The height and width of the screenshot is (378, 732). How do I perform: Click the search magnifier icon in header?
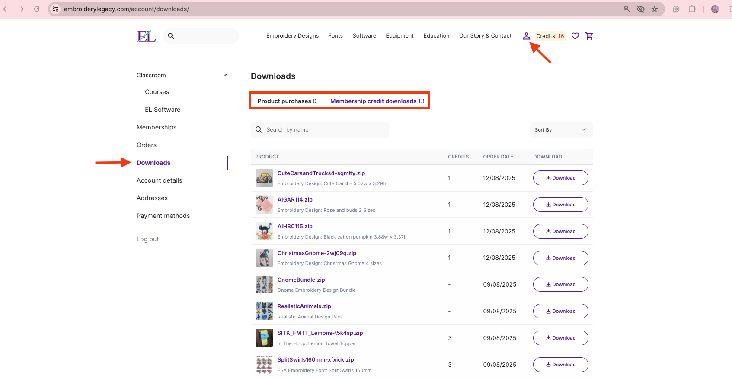tap(171, 36)
